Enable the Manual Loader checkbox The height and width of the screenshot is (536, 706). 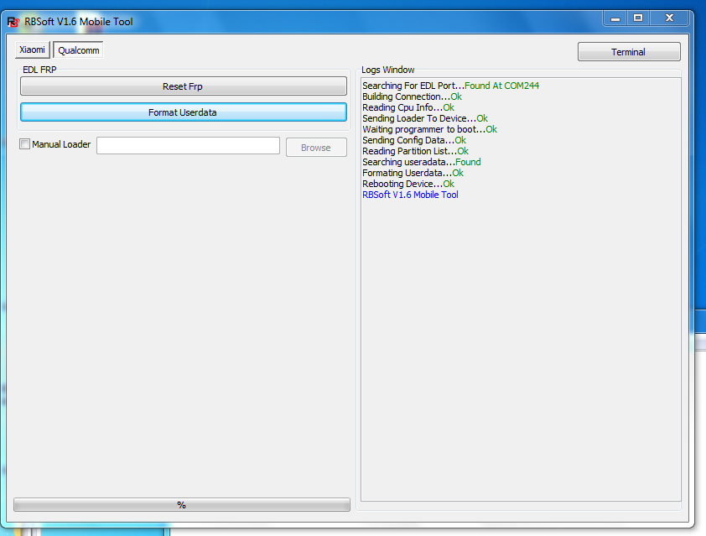25,144
